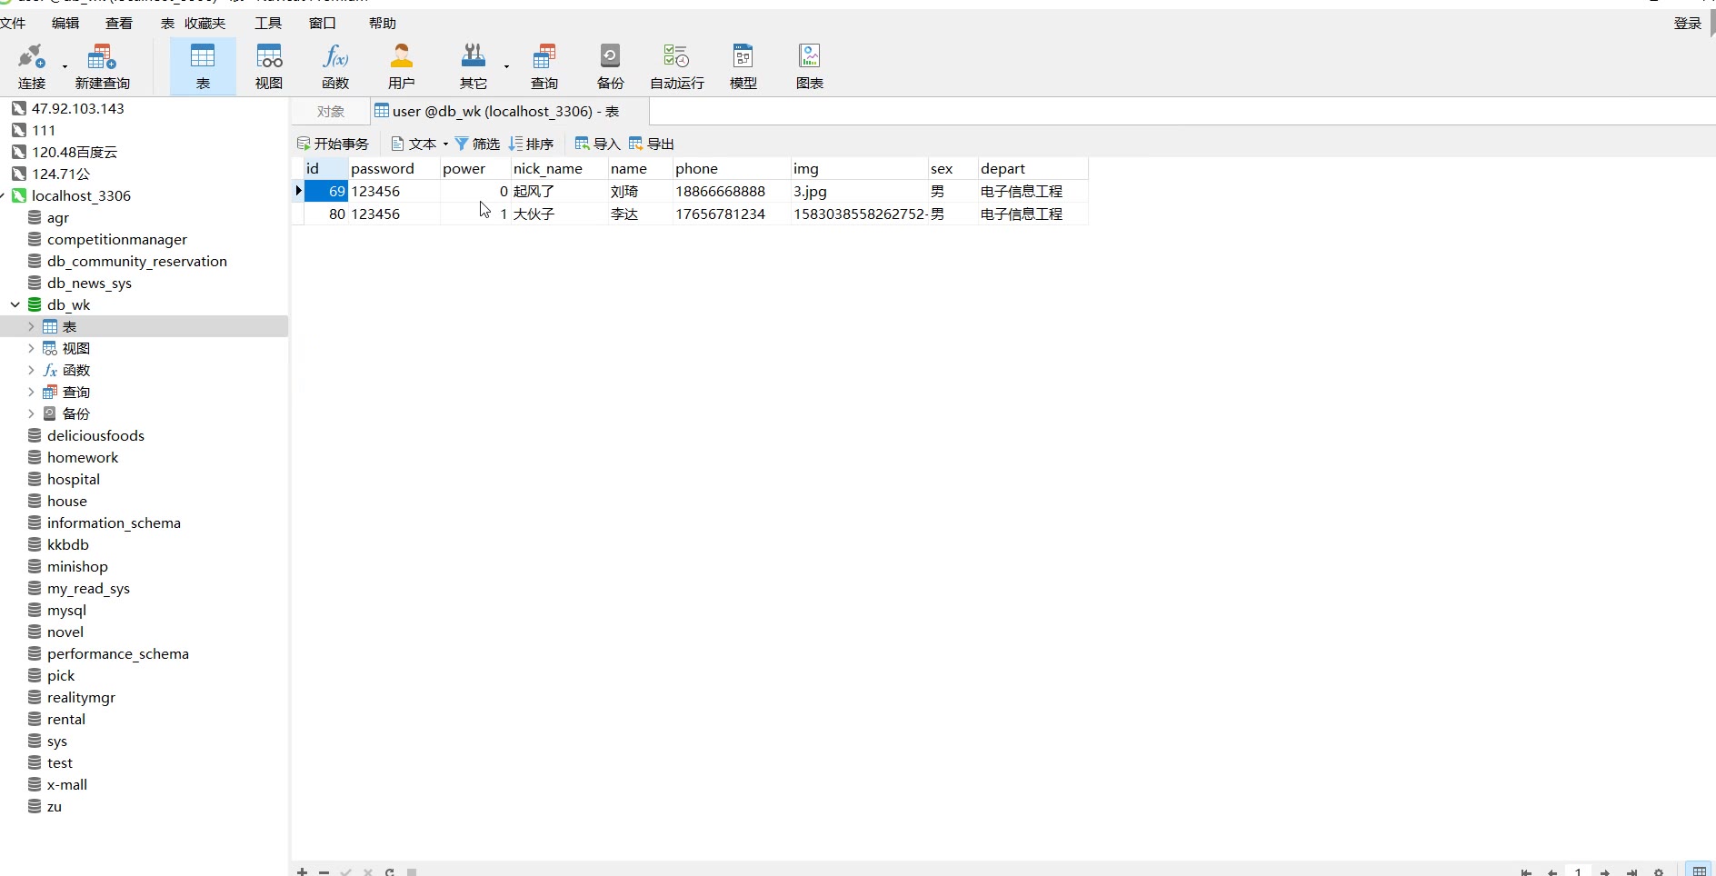The image size is (1716, 876).
Task: Select the performance_schema database
Action: point(118,653)
